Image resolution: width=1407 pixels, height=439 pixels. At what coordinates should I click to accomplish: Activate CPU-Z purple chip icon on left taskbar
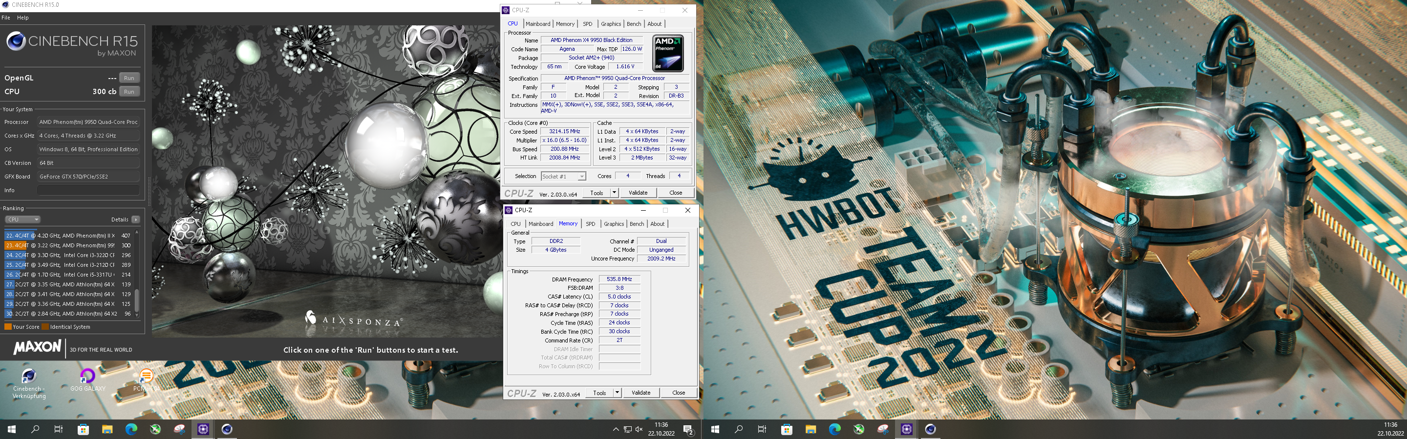(203, 429)
